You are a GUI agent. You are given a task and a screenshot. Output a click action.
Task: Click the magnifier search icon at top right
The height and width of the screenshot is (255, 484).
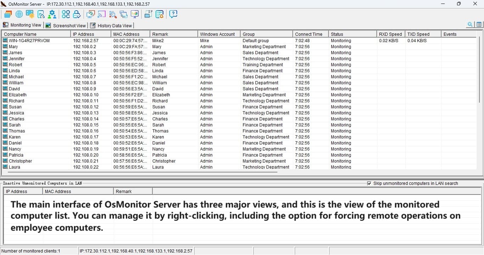coord(470,24)
